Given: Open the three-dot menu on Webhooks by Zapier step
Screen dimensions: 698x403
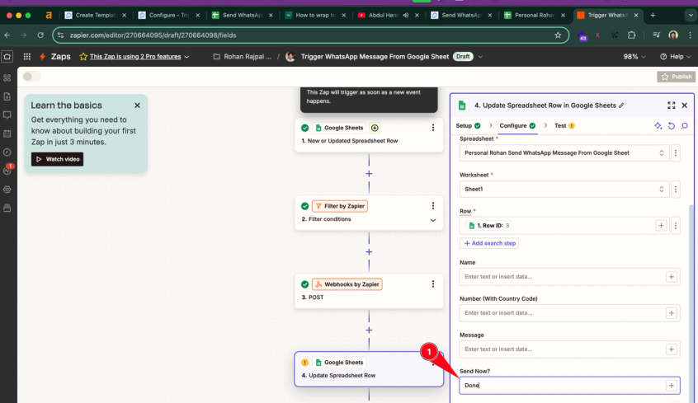Looking at the screenshot, I should click(x=432, y=284).
